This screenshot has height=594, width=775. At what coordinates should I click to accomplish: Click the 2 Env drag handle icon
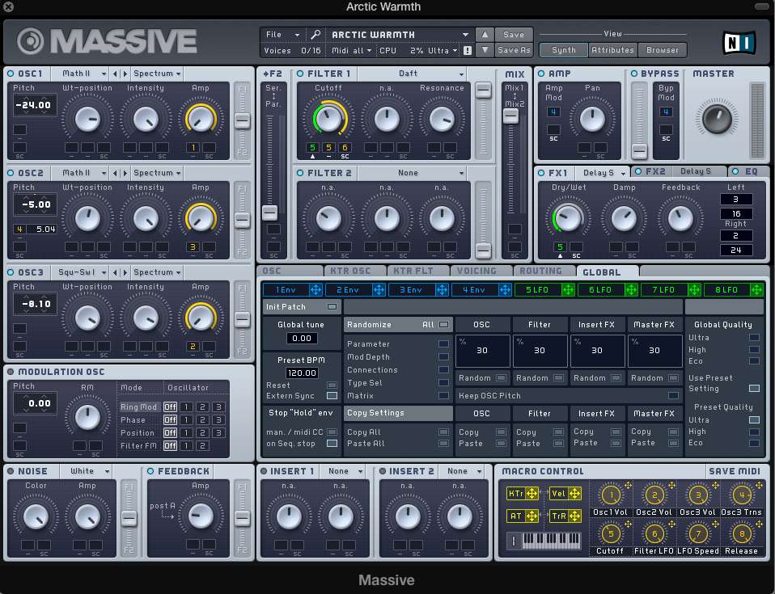379,290
